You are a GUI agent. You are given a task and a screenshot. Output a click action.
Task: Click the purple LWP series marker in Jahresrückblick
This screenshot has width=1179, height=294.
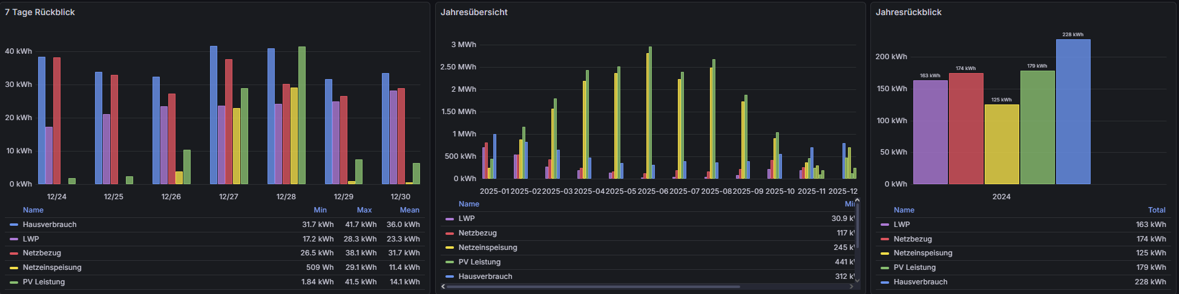point(885,225)
